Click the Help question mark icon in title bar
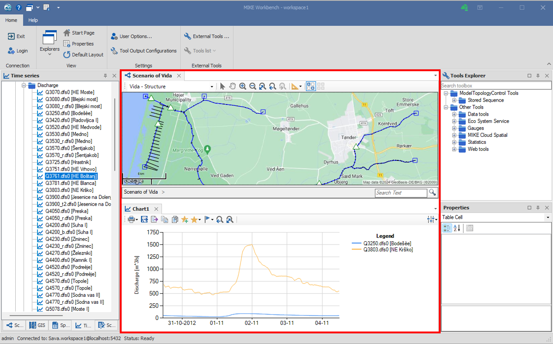This screenshot has height=344, width=553. click(18, 7)
